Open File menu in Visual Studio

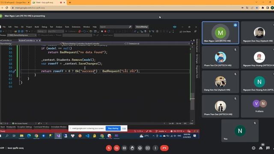[x=4, y=27]
